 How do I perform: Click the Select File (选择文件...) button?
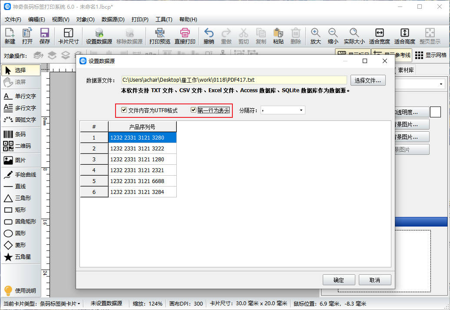367,80
